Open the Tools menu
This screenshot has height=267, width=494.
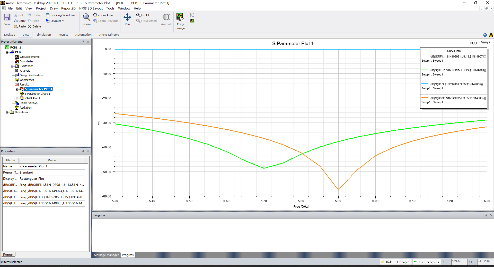[x=110, y=8]
